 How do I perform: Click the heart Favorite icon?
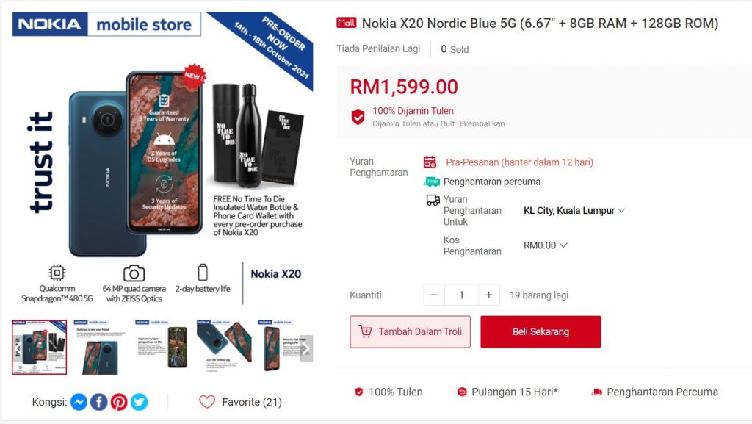click(x=207, y=402)
